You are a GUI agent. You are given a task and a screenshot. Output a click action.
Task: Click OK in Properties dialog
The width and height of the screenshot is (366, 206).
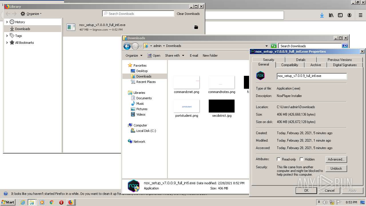(x=306, y=191)
